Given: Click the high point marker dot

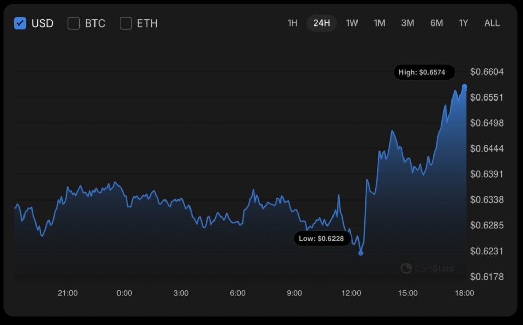Looking at the screenshot, I should pos(464,87).
